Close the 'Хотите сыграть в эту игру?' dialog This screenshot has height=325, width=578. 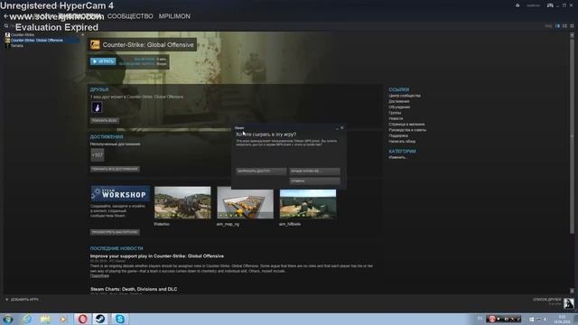tap(342, 128)
